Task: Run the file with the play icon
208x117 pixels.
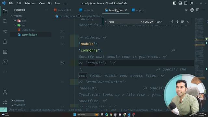Action: pos(187,10)
